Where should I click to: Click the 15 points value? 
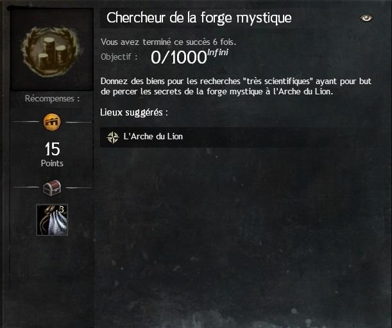[x=52, y=149]
